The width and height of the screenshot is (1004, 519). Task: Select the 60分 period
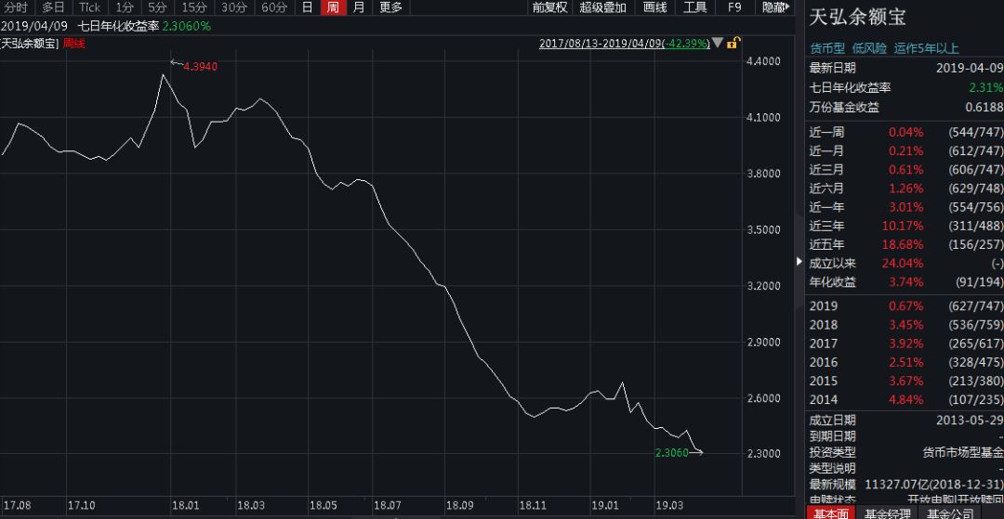(x=274, y=7)
